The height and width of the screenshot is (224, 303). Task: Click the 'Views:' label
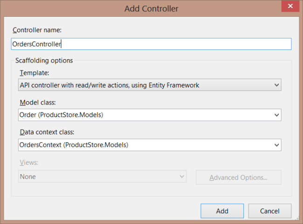pos(29,162)
